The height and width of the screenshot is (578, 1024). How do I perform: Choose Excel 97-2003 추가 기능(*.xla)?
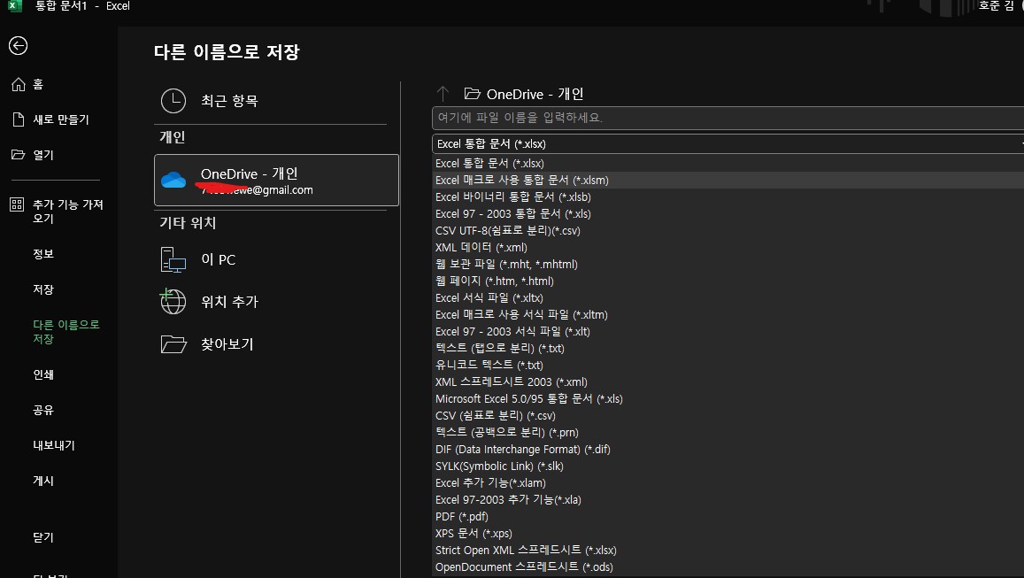click(728, 499)
